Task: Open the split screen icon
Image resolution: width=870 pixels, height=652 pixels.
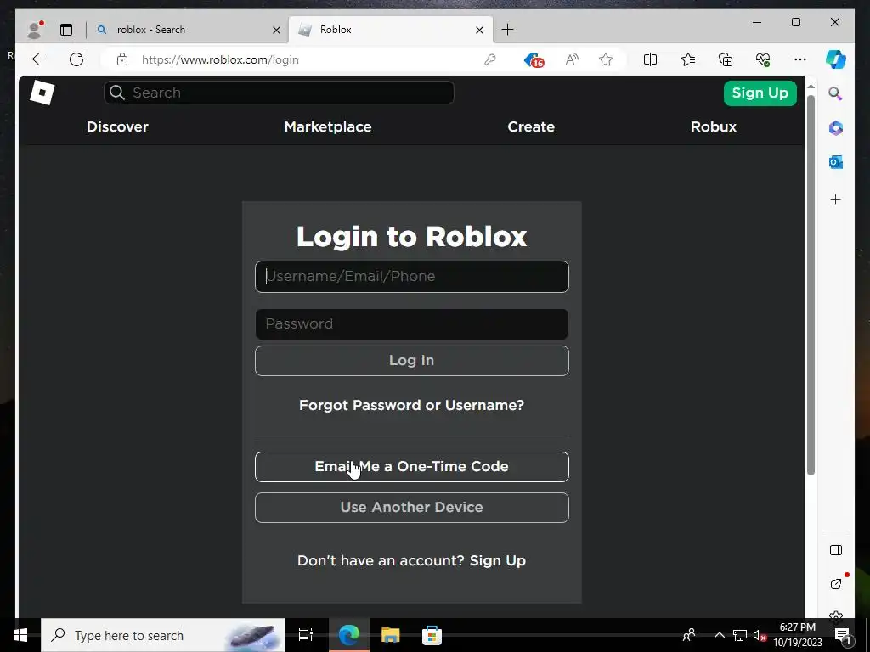Action: [650, 59]
